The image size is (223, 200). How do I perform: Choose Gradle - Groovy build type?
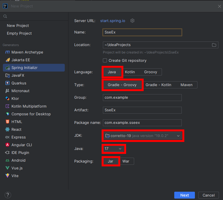click(x=122, y=85)
